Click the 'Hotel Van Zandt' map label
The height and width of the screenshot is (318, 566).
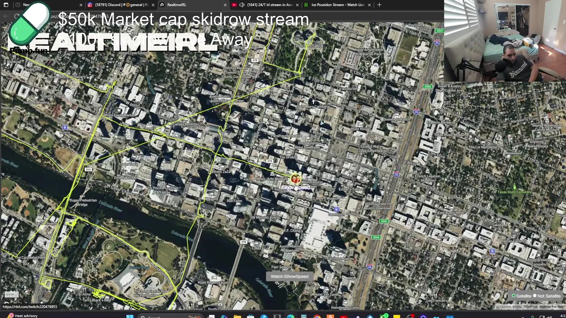326,295
